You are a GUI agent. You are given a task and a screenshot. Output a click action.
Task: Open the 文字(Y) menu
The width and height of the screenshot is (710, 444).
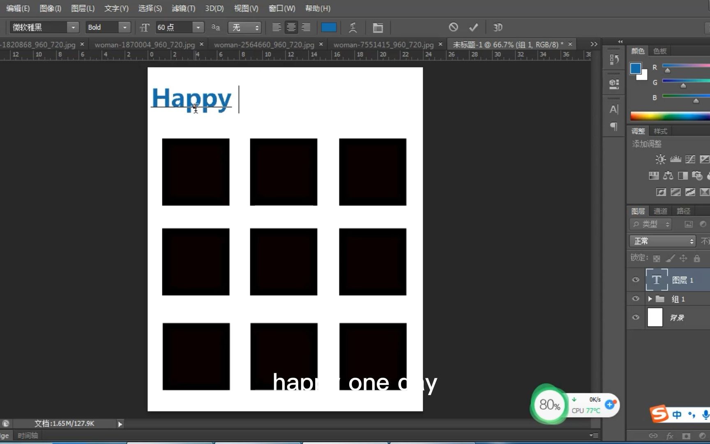point(116,8)
